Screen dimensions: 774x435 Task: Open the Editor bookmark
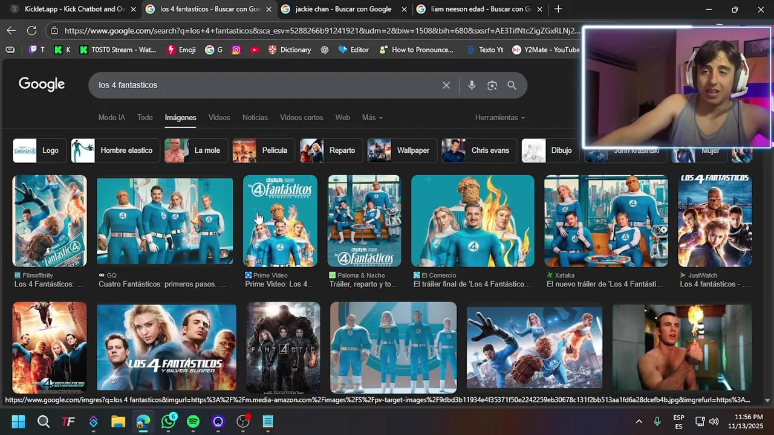(354, 50)
